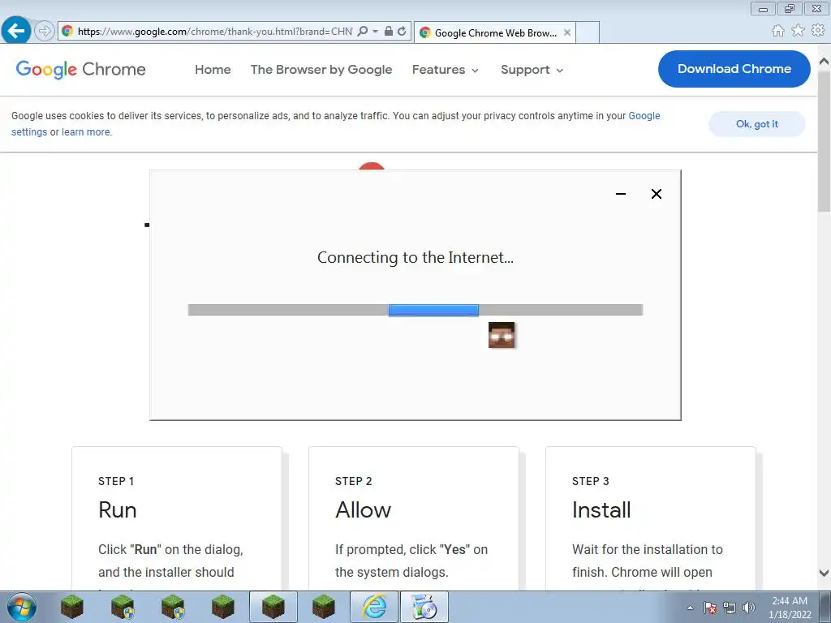The width and height of the screenshot is (831, 623).
Task: Click the installer progress bar
Action: (415, 310)
